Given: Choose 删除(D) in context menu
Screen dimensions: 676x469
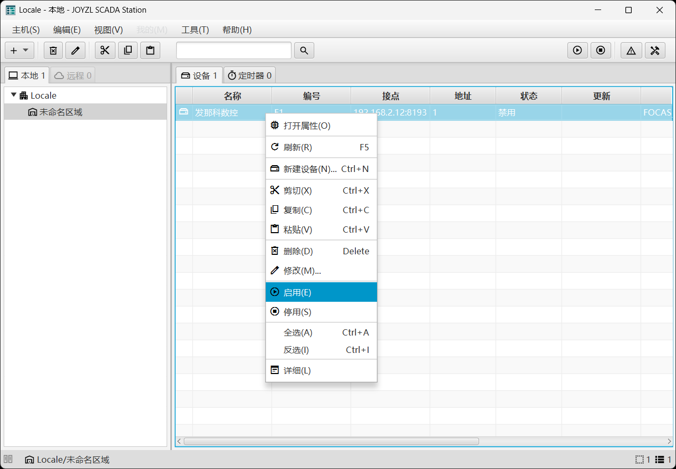Looking at the screenshot, I should pos(321,251).
